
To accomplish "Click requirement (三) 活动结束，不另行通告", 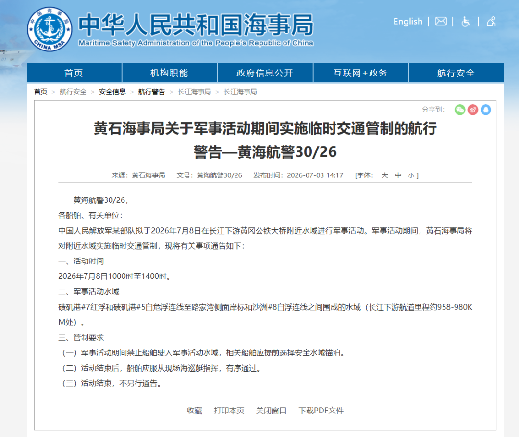I will point(112,383).
